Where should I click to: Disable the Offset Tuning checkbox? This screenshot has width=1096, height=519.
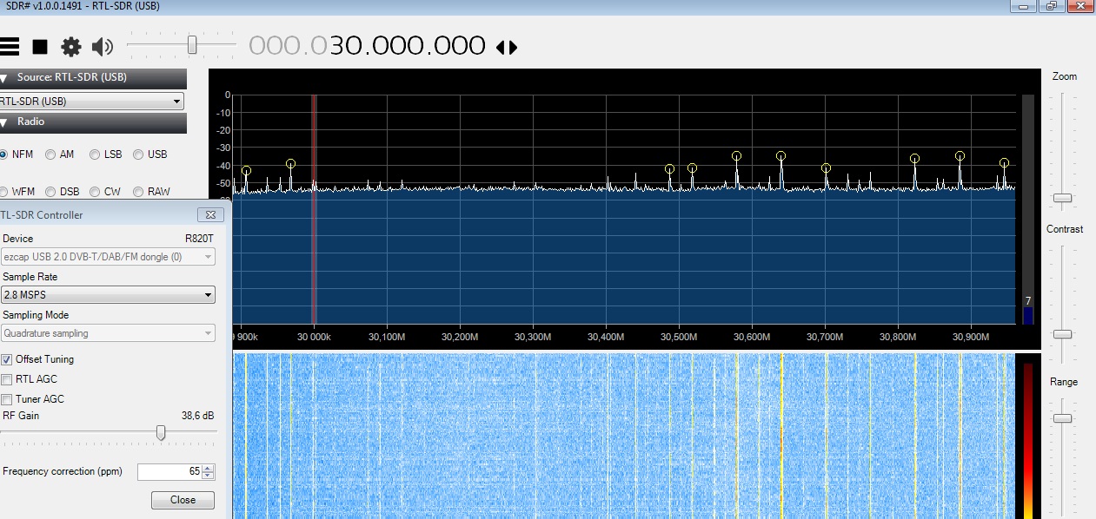coord(7,359)
